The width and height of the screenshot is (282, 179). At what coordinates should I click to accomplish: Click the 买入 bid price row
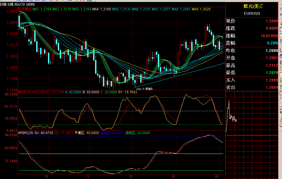pyautogui.click(x=252, y=80)
